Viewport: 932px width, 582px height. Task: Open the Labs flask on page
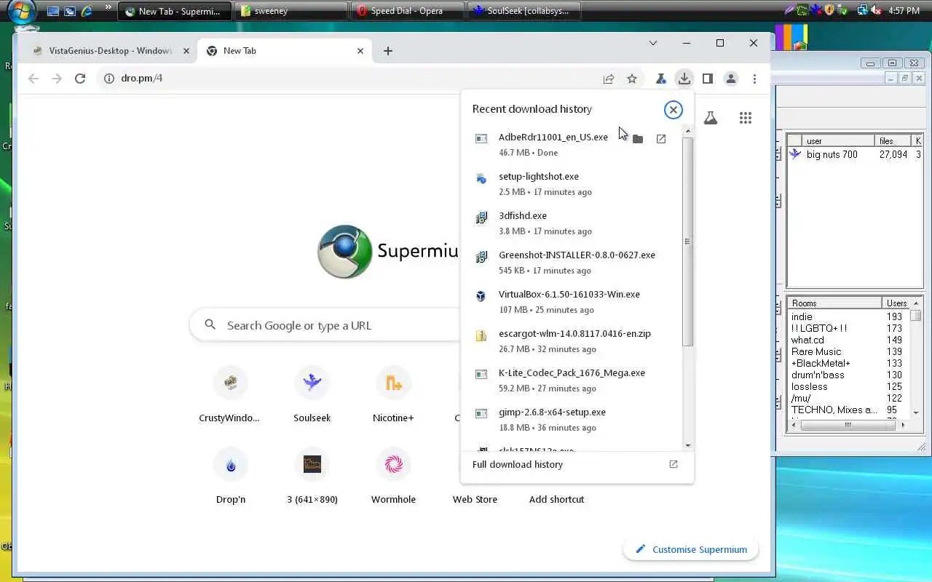tap(711, 118)
